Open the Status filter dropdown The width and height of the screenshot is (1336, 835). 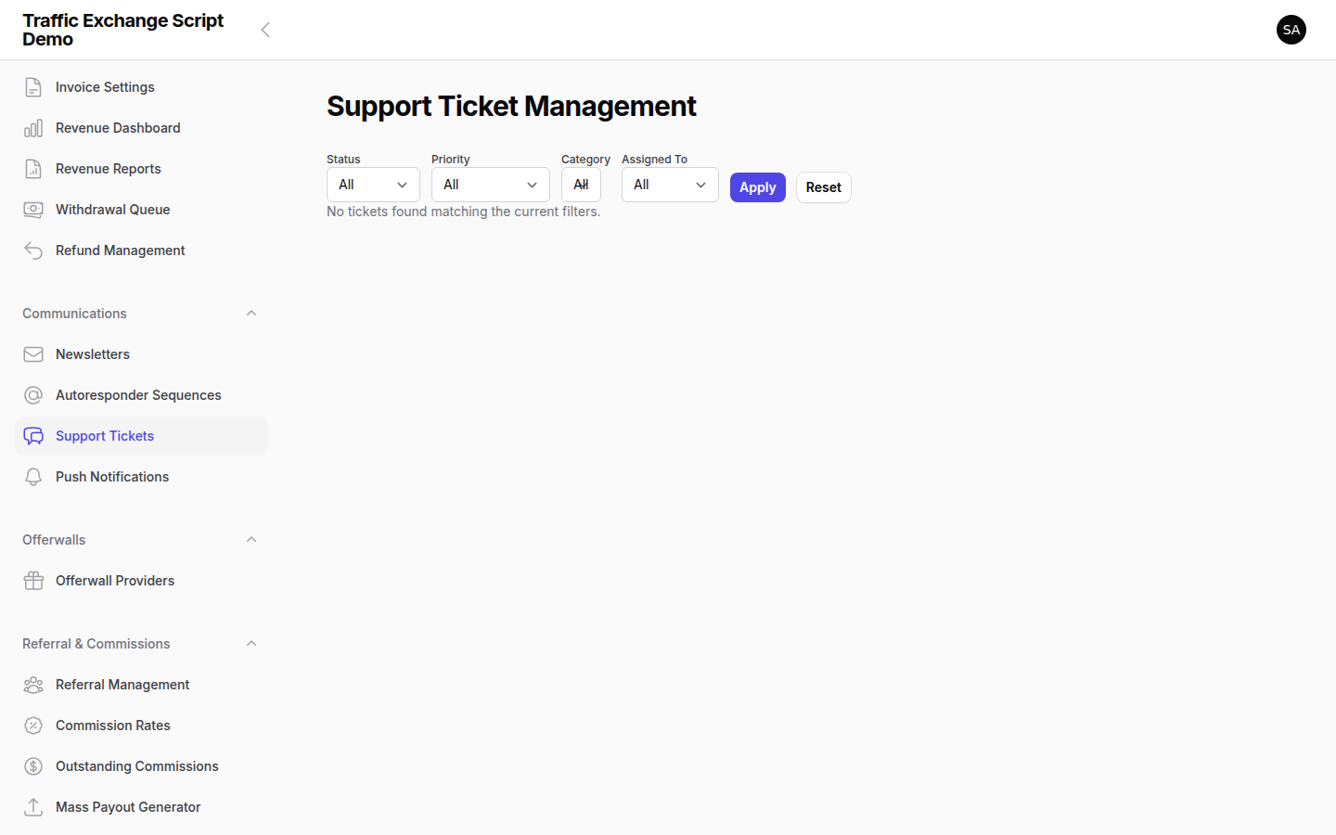coord(373,185)
